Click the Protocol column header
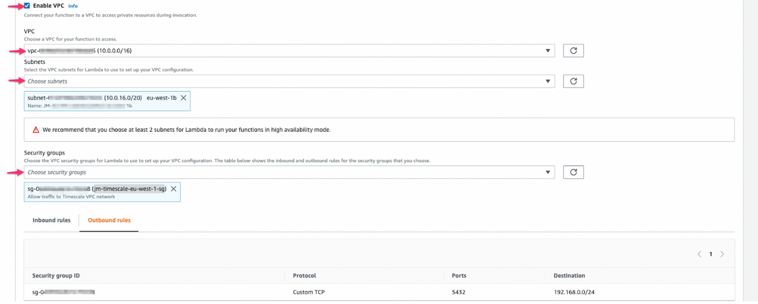 (x=304, y=276)
